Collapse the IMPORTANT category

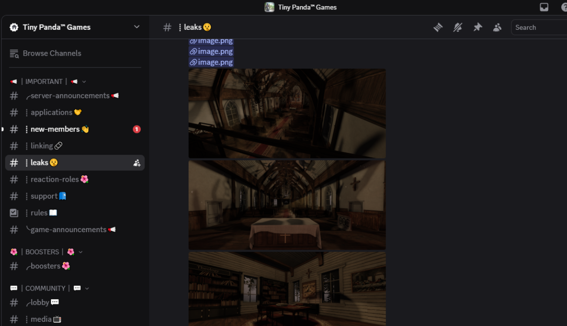tap(47, 82)
